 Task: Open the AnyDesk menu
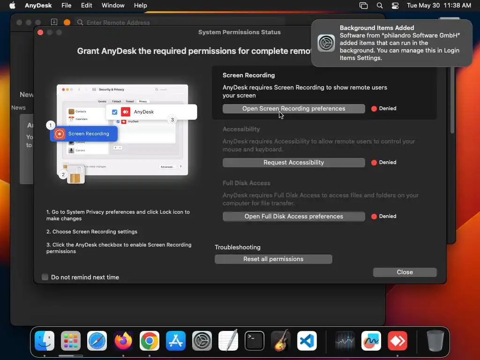click(38, 6)
